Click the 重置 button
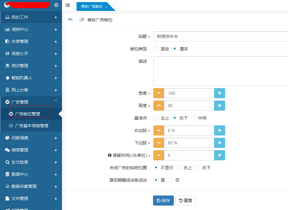Viewport: 288px width, 210px height. (185, 201)
